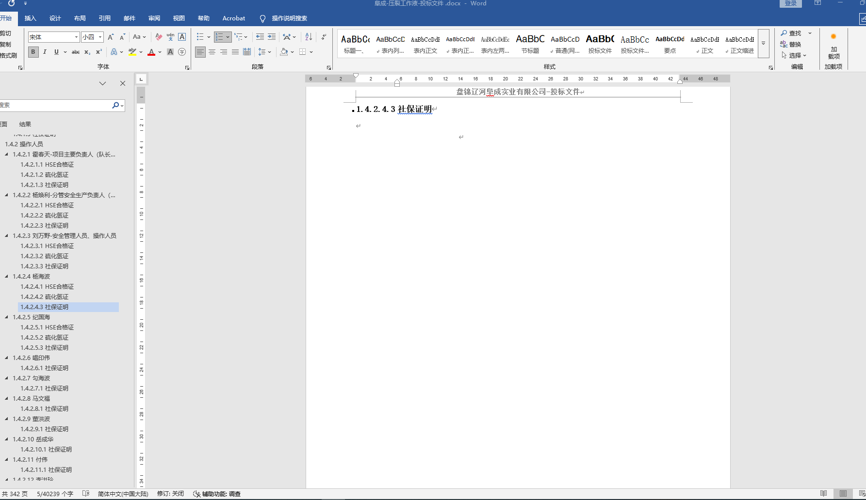Apply the red font color swatch
This screenshot has width=866, height=500.
[x=151, y=52]
